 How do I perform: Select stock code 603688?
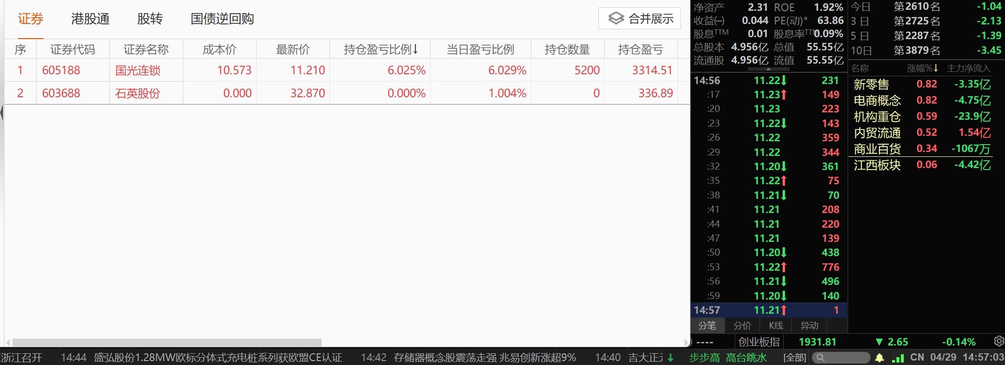tap(61, 93)
